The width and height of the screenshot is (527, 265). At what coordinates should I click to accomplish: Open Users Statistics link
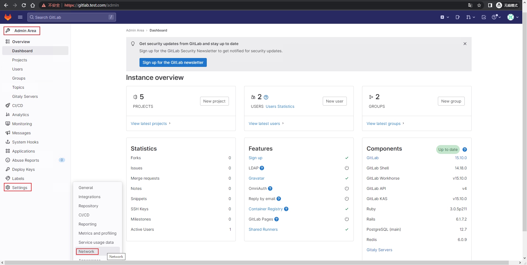coord(280,106)
